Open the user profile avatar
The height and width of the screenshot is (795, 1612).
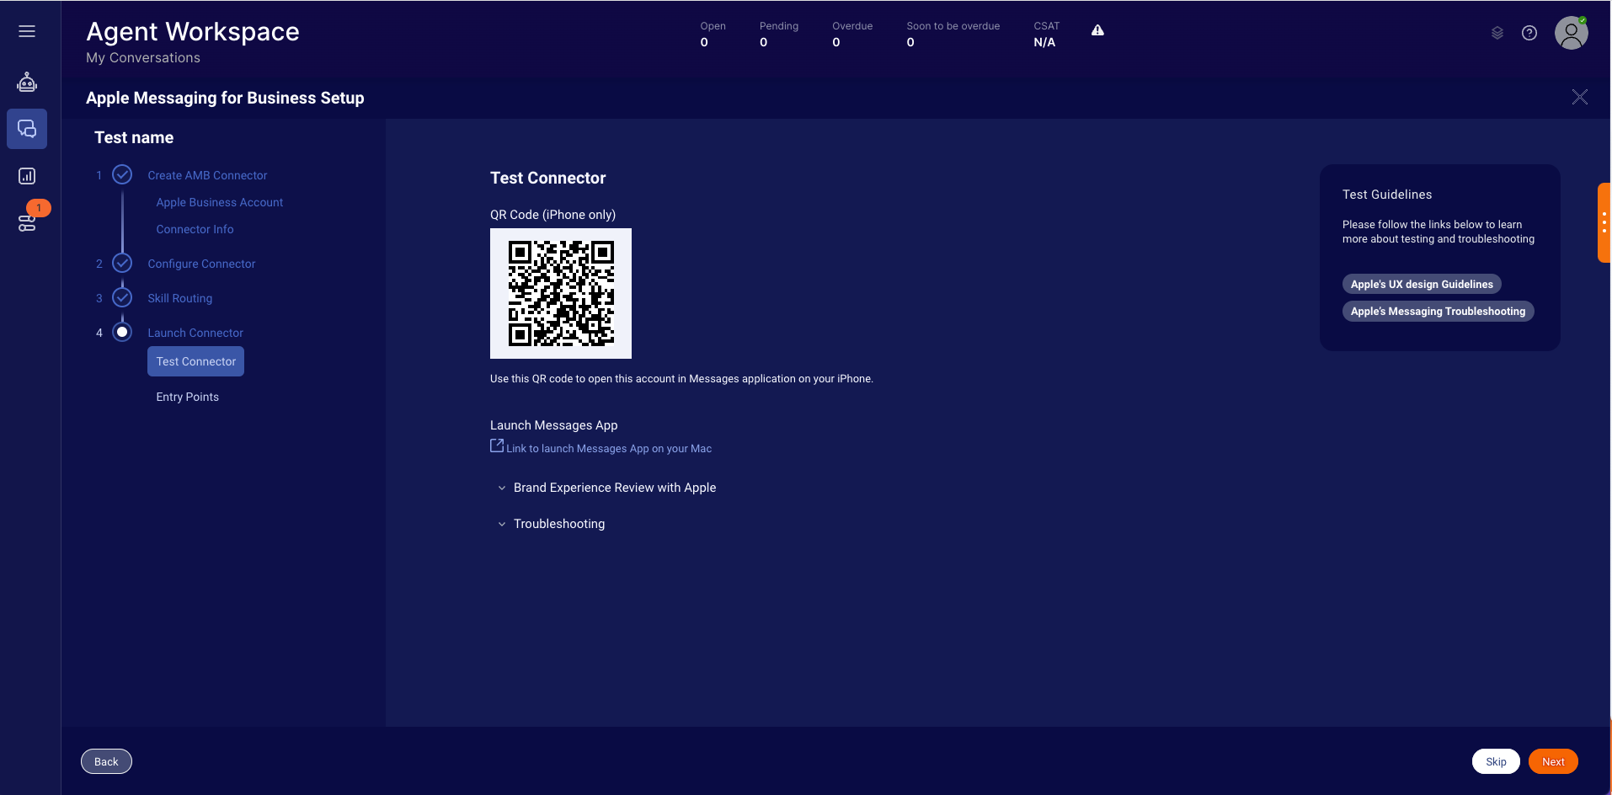pyautogui.click(x=1571, y=33)
